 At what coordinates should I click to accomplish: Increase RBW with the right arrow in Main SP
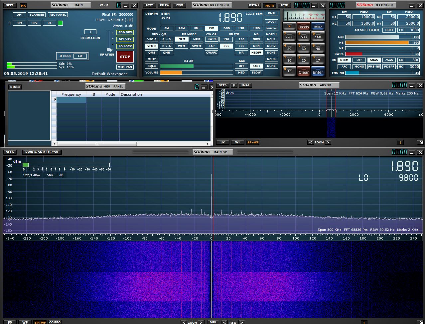(x=241, y=322)
